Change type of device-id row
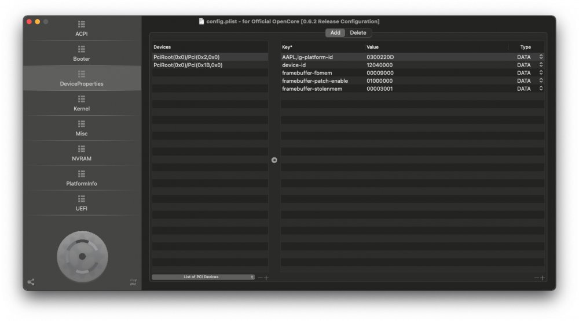The height and width of the screenshot is (321, 579). click(x=541, y=65)
